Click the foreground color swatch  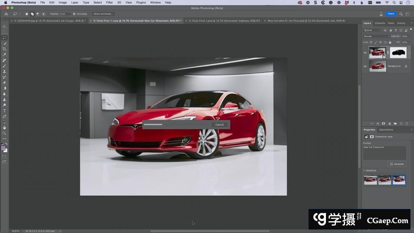pyautogui.click(x=3, y=148)
